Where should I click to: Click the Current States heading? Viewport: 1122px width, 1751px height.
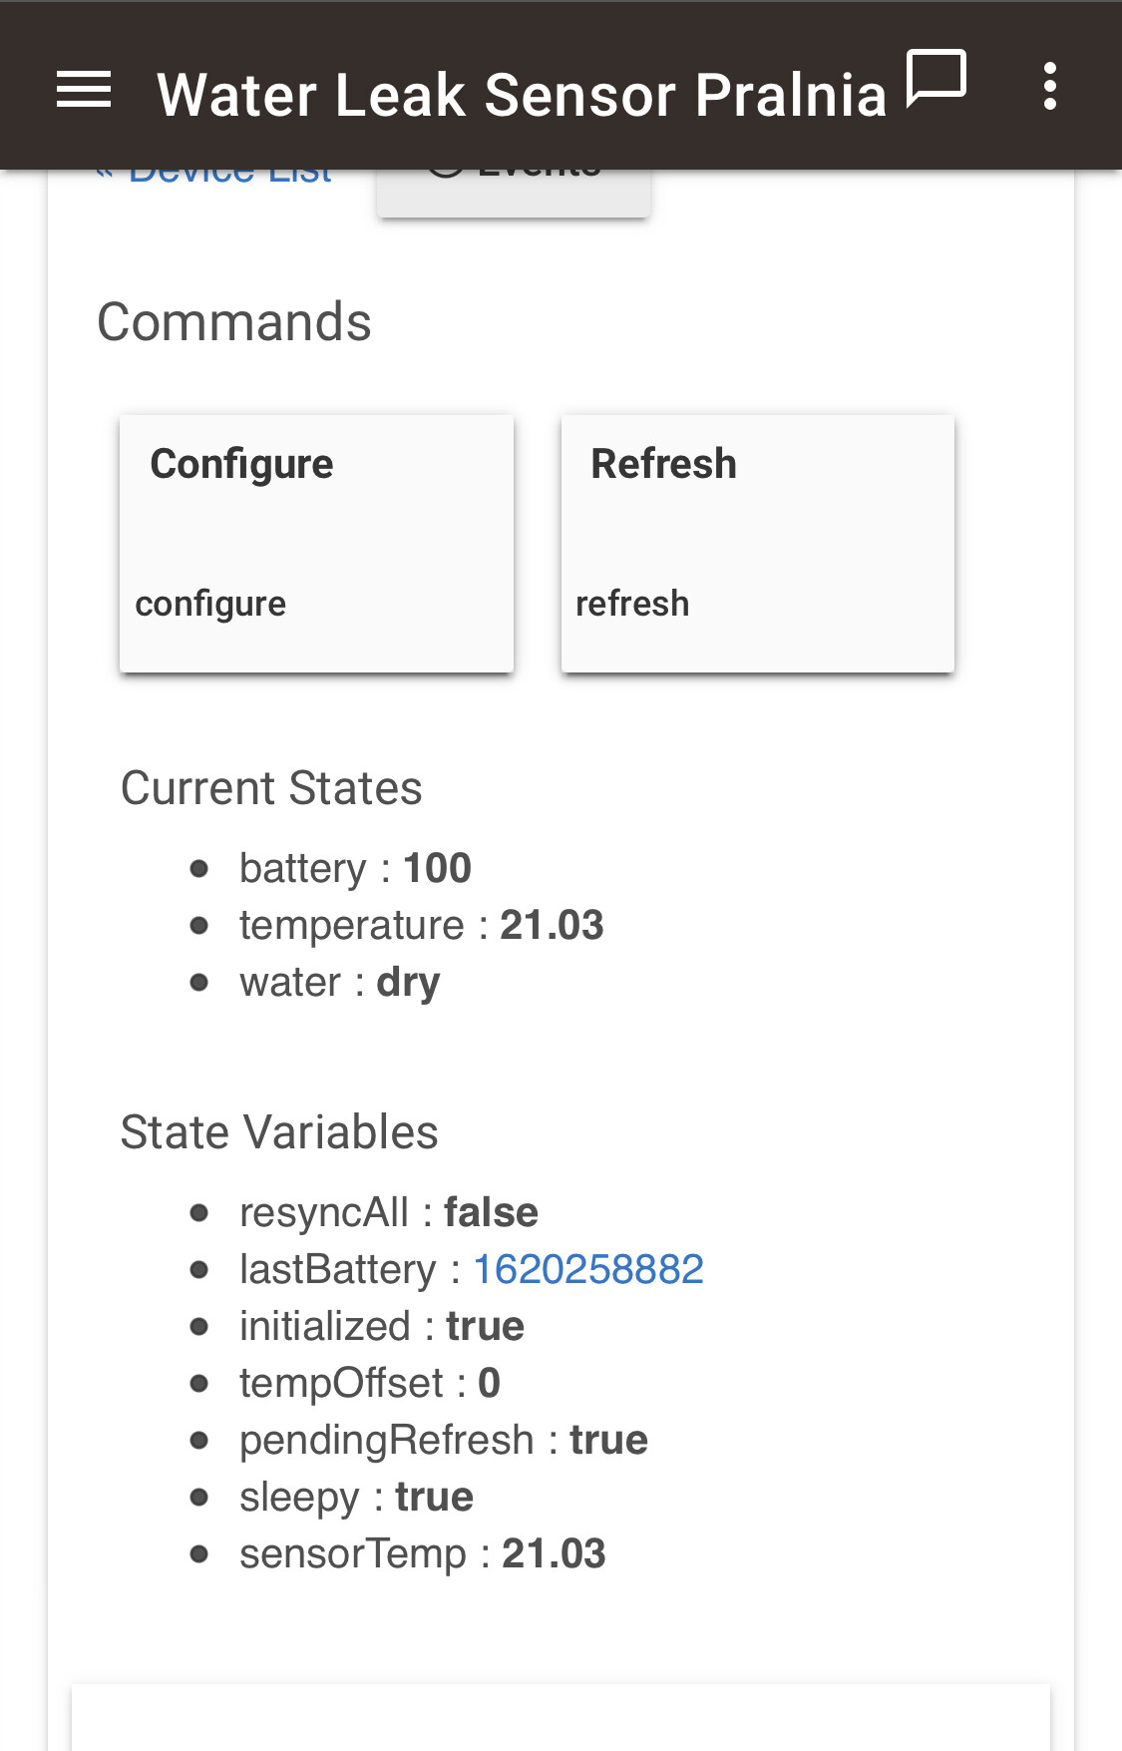tap(271, 788)
